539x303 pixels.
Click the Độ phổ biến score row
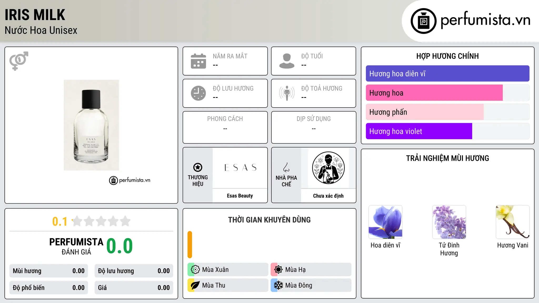pyautogui.click(x=49, y=288)
